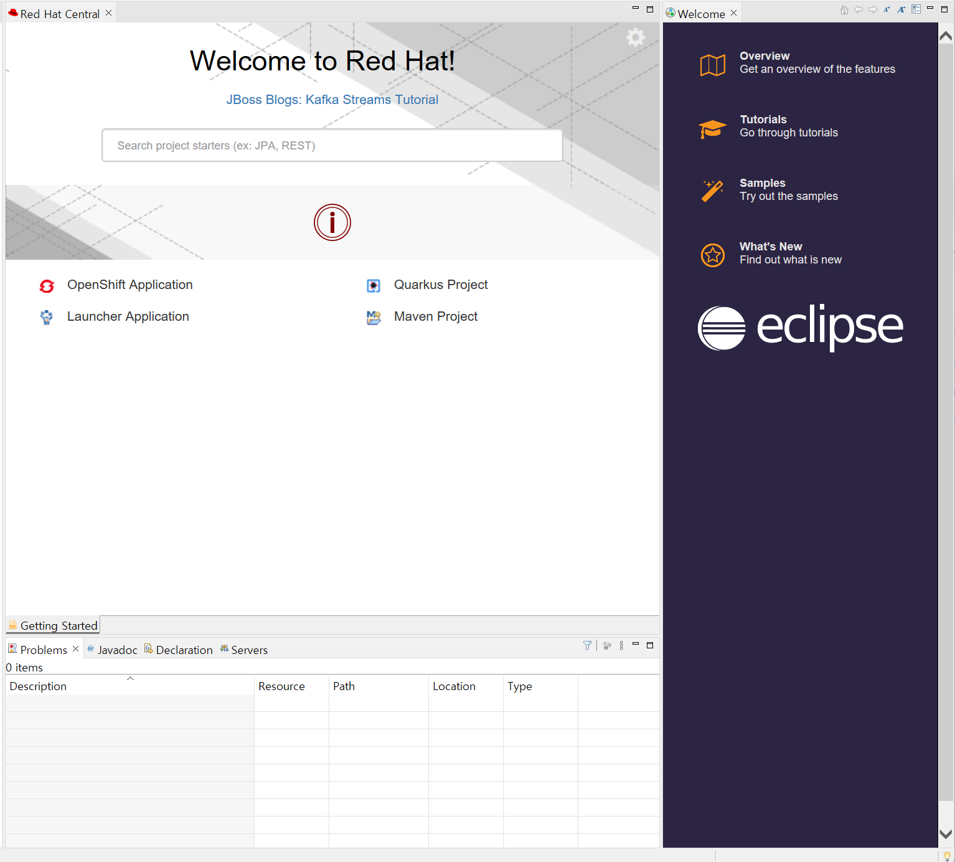The image size is (955, 862).
Task: Sort Problems by the Description column
Action: 130,686
